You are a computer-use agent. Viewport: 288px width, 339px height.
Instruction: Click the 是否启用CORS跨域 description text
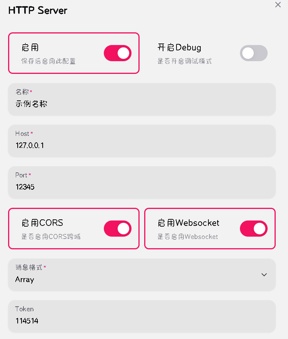click(x=51, y=237)
